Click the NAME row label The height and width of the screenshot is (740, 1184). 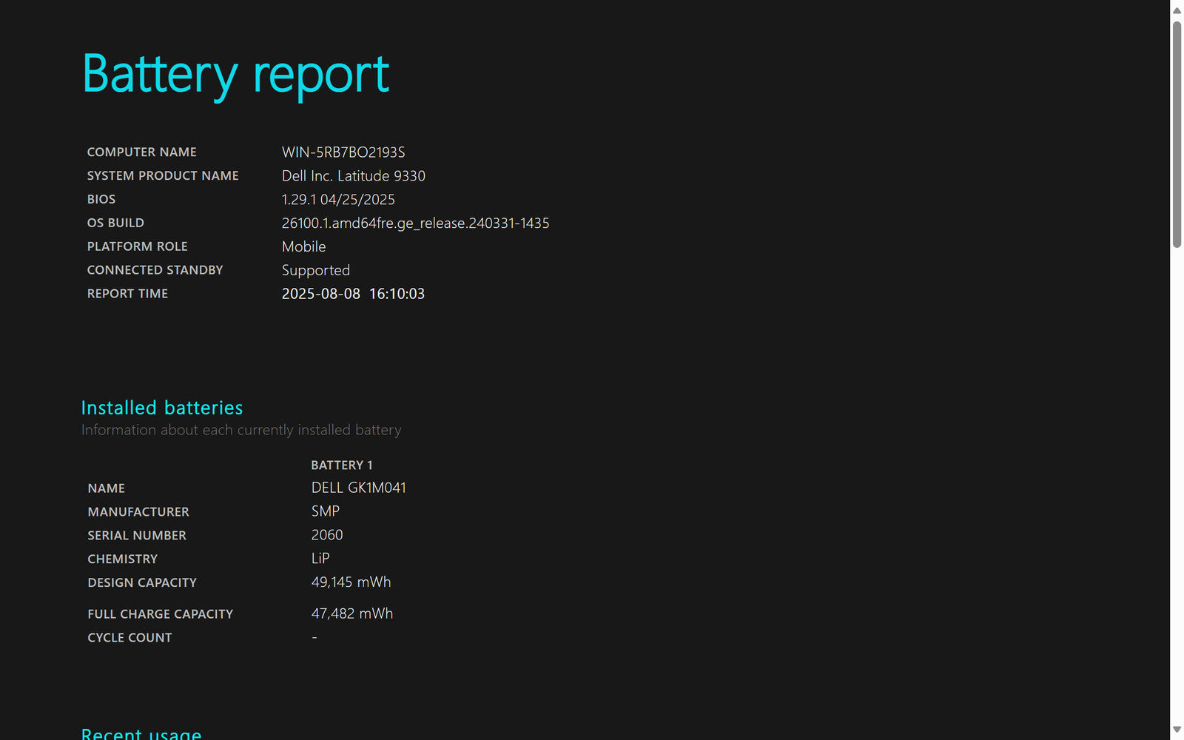(107, 489)
